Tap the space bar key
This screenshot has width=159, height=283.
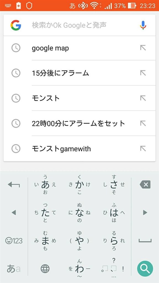point(145,241)
